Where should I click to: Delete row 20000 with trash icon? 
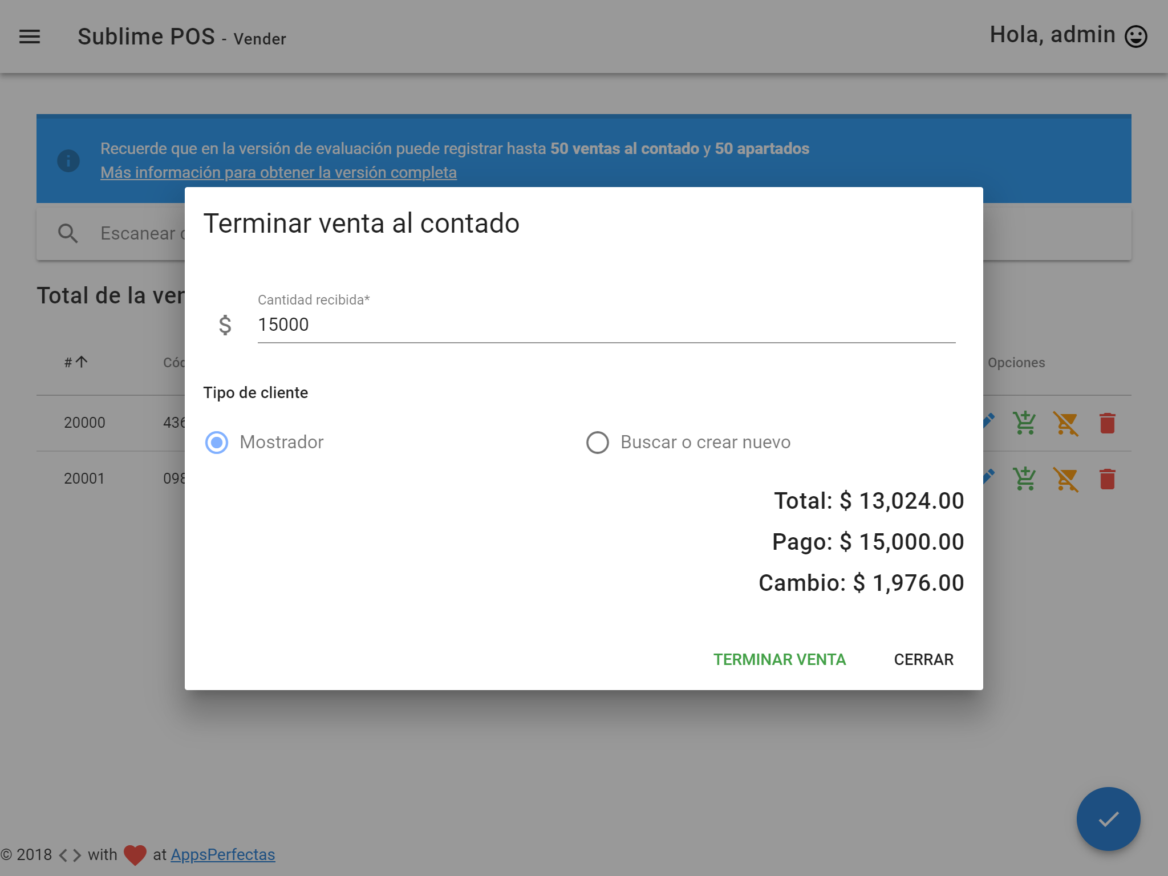pos(1107,423)
